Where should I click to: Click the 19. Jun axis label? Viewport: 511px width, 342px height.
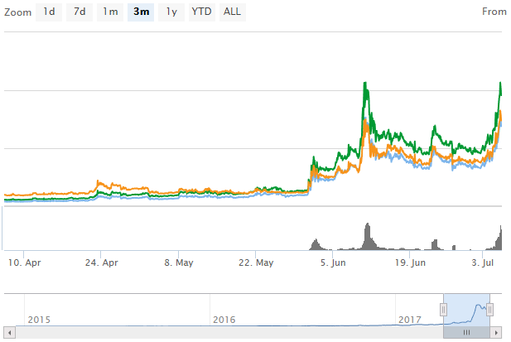[410, 263]
